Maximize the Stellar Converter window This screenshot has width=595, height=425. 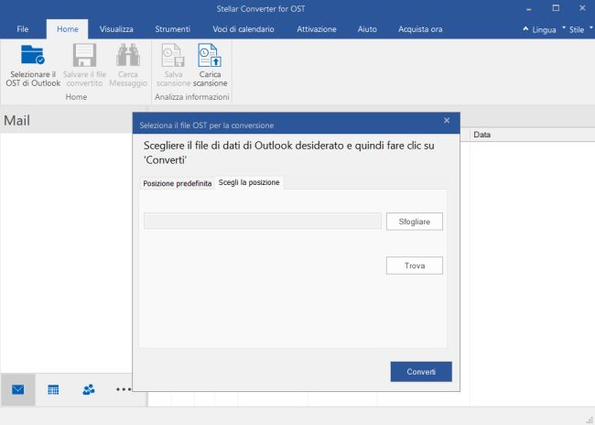click(556, 8)
